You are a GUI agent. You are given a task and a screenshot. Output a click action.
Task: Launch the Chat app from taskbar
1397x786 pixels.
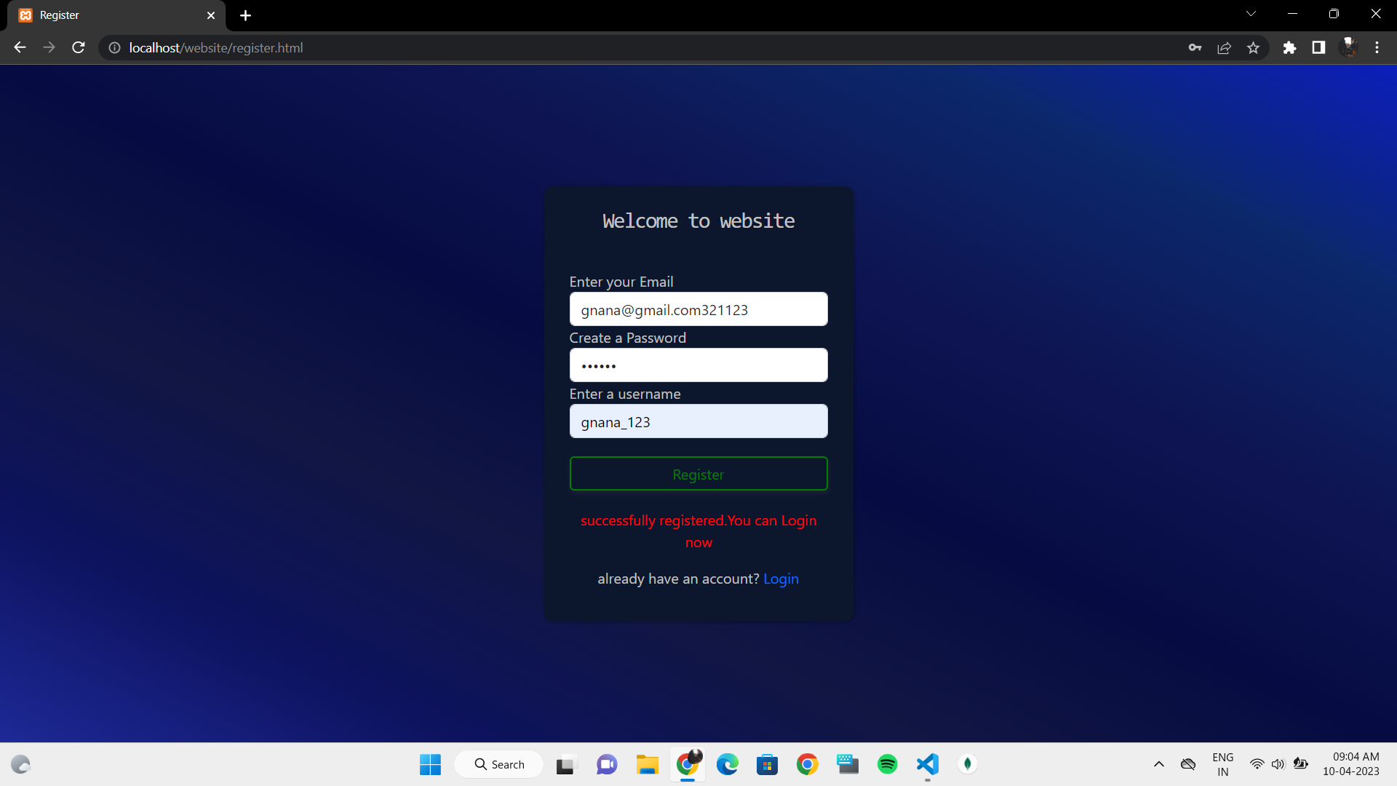pyautogui.click(x=607, y=764)
